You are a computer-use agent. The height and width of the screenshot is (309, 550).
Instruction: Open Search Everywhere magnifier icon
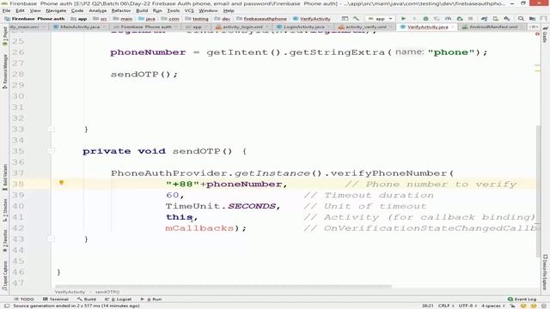[x=521, y=19]
